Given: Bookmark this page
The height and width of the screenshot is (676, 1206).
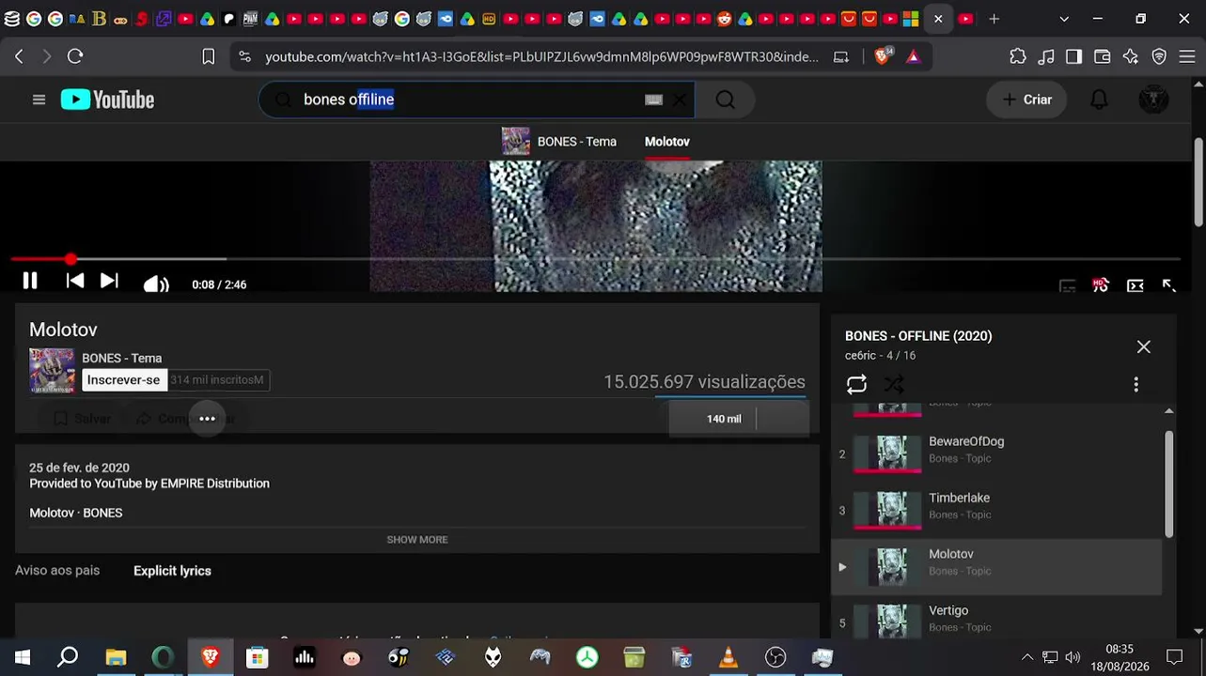Looking at the screenshot, I should [x=209, y=56].
